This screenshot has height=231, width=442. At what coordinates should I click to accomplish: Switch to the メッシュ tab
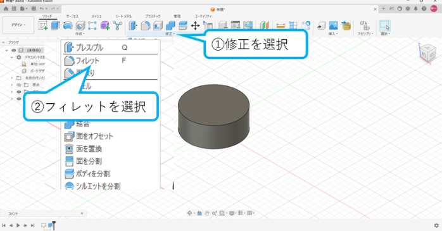click(96, 16)
